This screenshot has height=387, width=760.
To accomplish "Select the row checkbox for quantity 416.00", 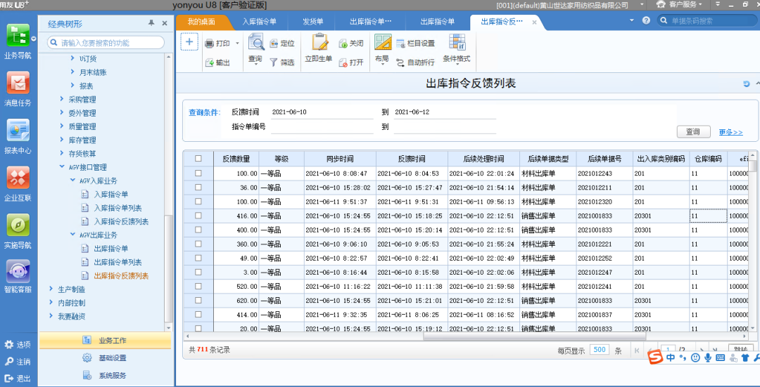I will (x=198, y=216).
